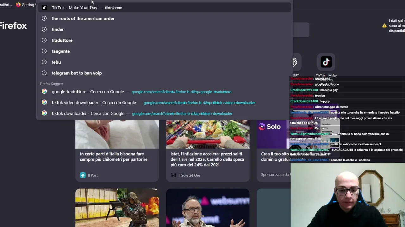
Task: Click clock icon beside 'telegram bot to ban voip'
Action: click(44, 73)
